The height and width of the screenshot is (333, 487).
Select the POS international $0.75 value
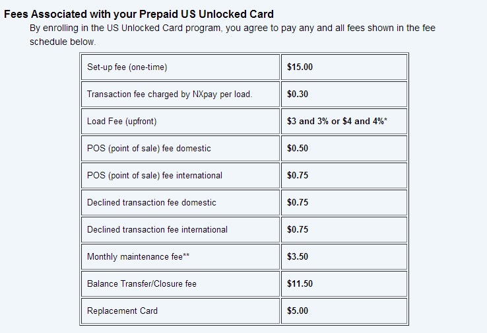tap(298, 176)
